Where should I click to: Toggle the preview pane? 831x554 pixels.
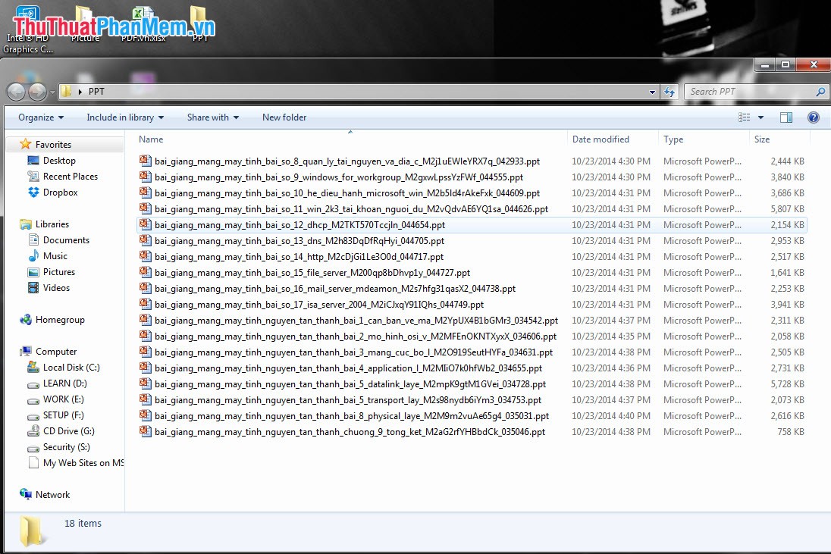pos(786,117)
